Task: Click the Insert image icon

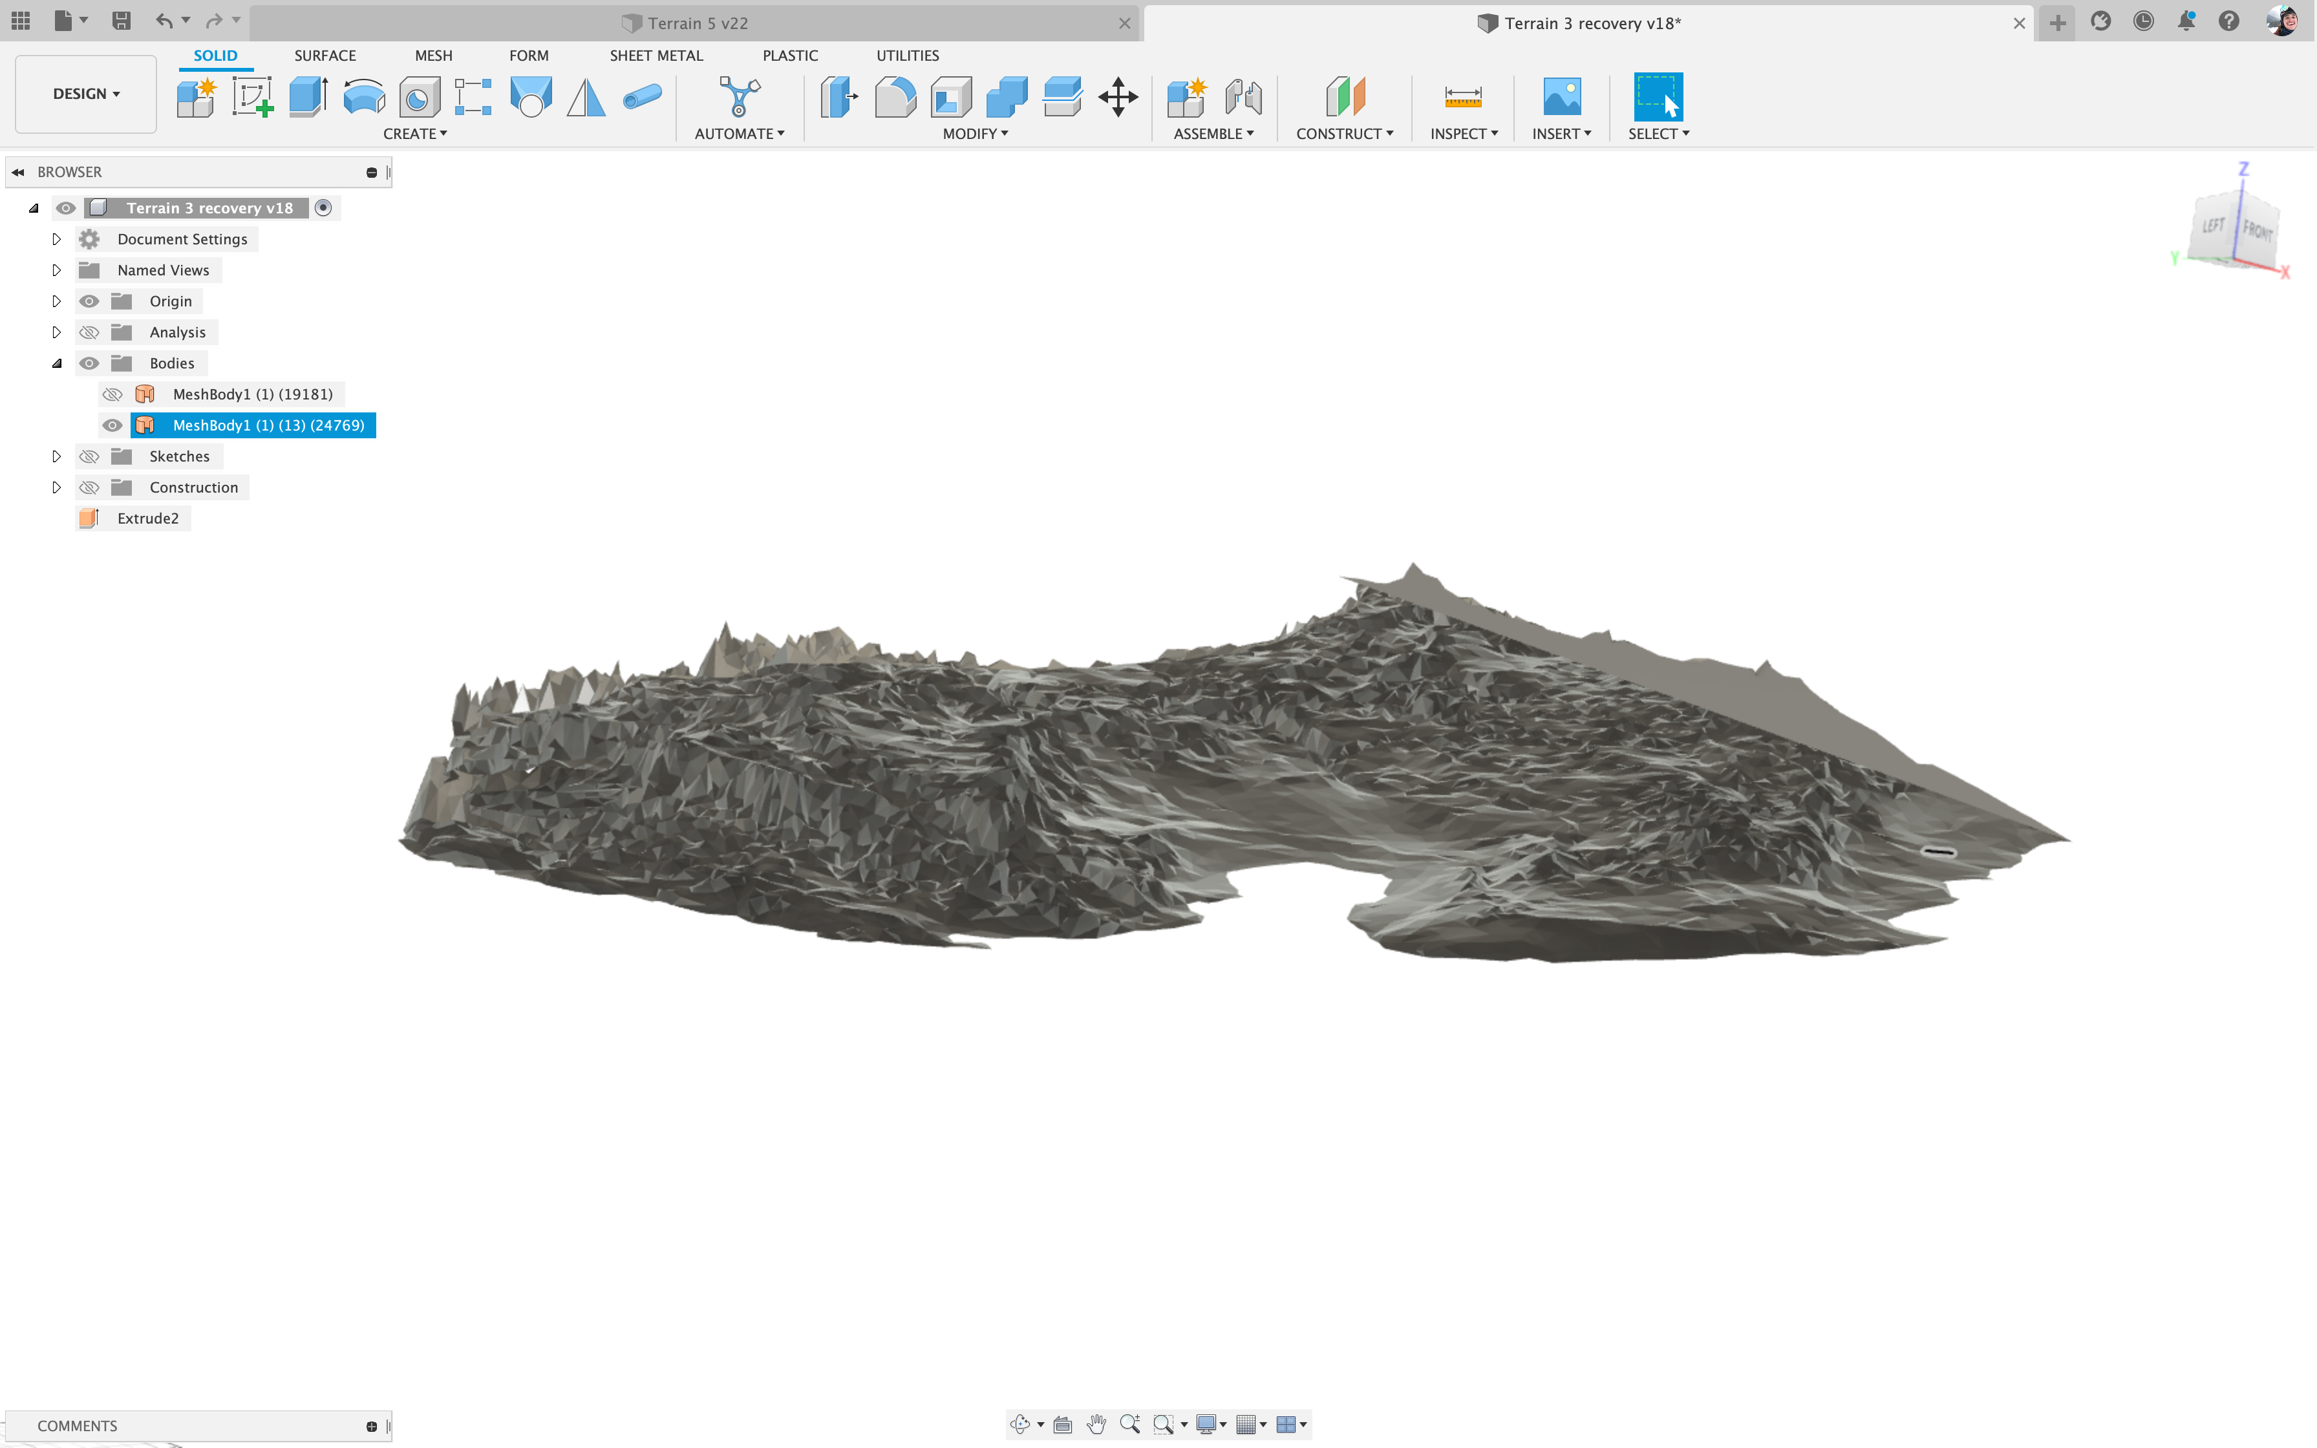Action: [1561, 97]
